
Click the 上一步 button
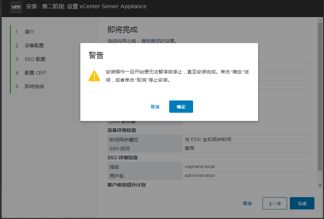pyautogui.click(x=275, y=203)
